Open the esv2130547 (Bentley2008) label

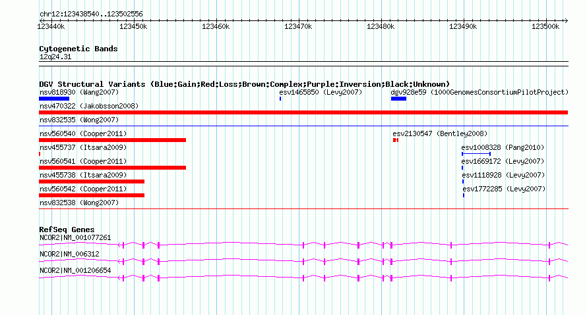pos(440,133)
